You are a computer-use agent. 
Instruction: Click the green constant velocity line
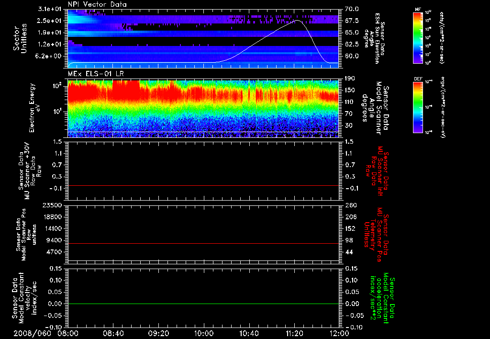tap(203, 304)
